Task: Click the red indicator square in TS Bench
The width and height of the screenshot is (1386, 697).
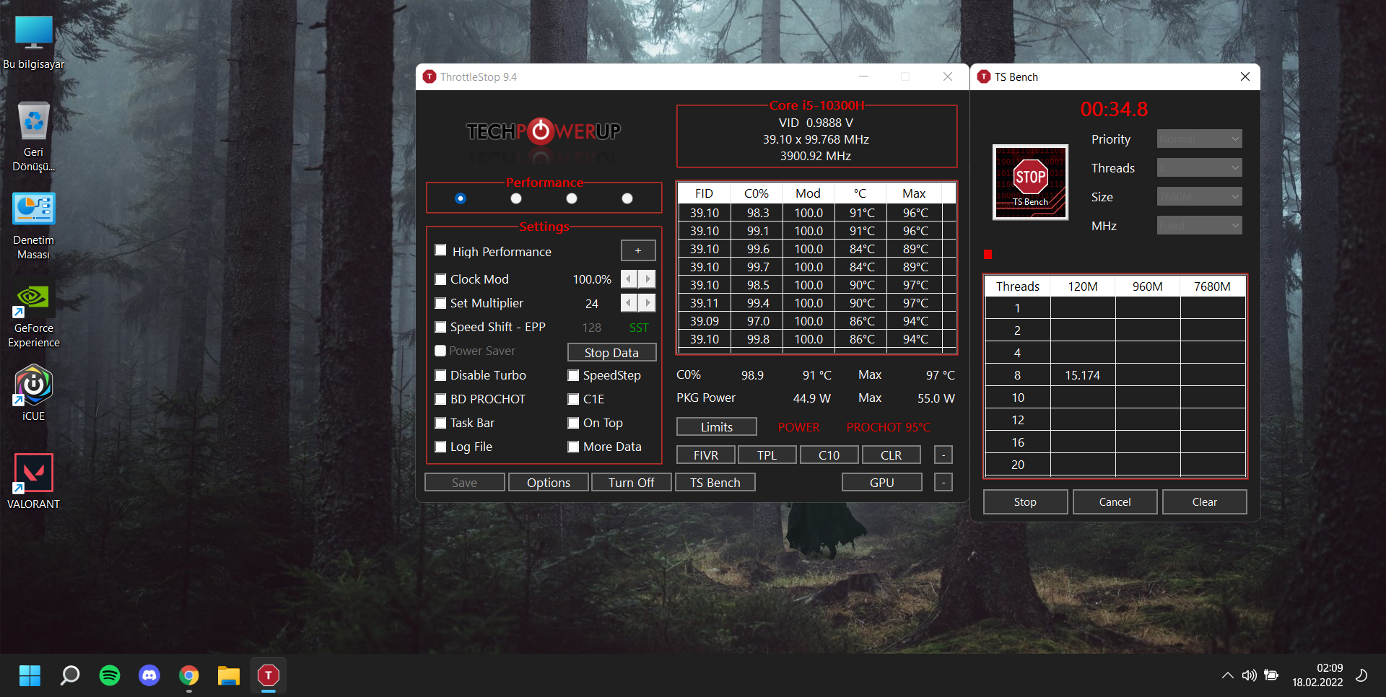Action: click(x=988, y=254)
